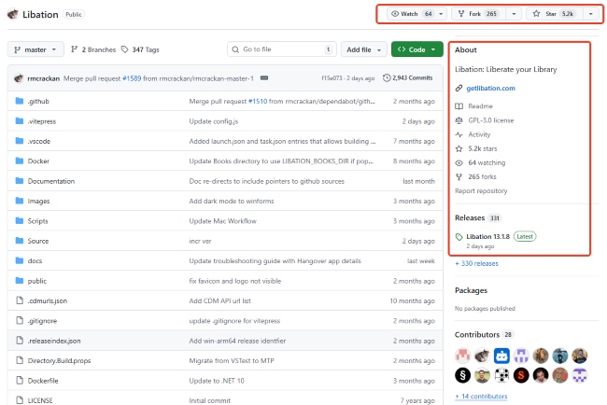Click the tag icon beside 347 Tags

click(124, 49)
